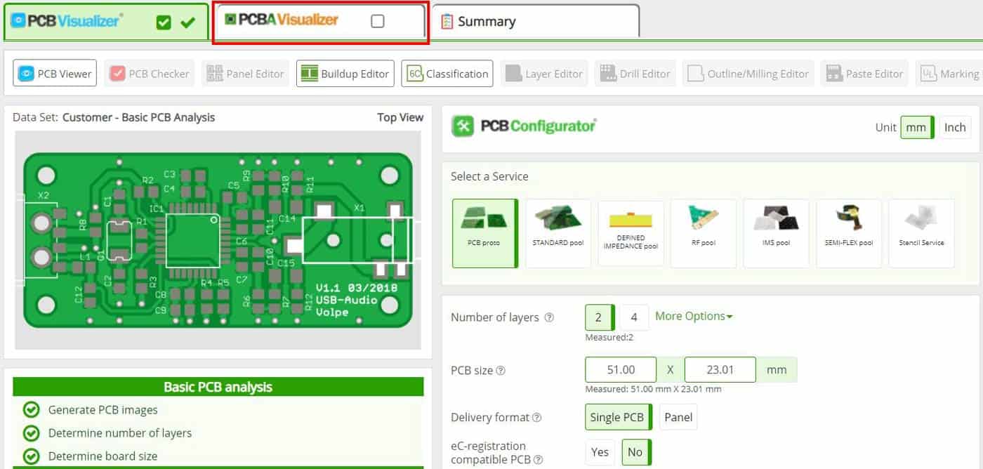This screenshot has height=469, width=983.
Task: Click the Top View label
Action: [x=400, y=117]
